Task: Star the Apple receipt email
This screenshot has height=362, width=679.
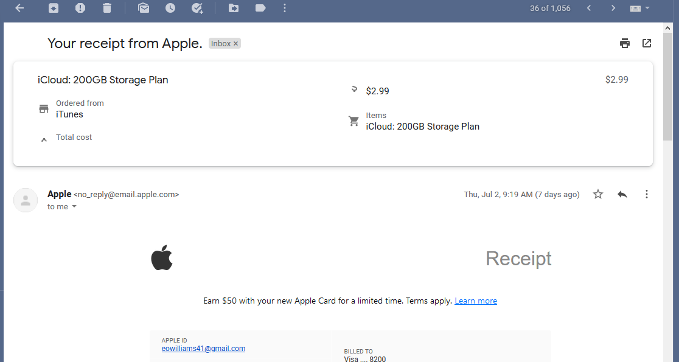Action: (x=598, y=194)
